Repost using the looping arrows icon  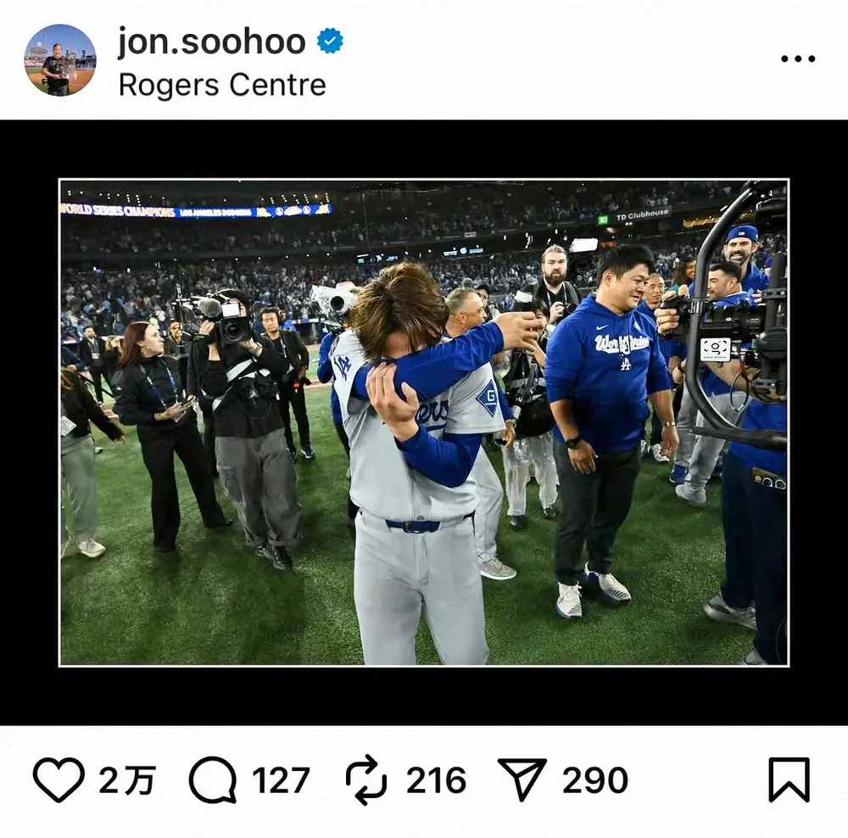click(x=366, y=780)
